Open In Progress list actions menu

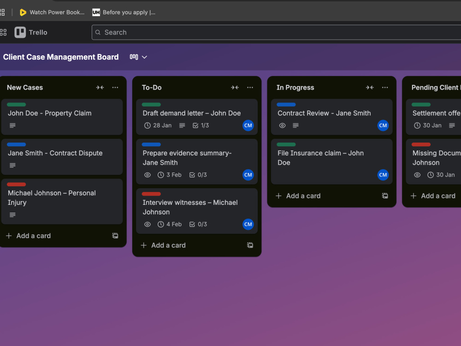coord(385,87)
